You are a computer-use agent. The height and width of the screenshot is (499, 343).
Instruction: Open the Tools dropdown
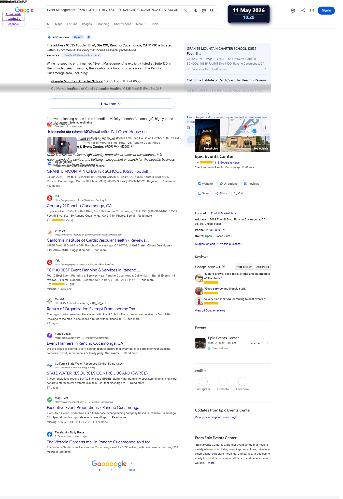coord(156,24)
